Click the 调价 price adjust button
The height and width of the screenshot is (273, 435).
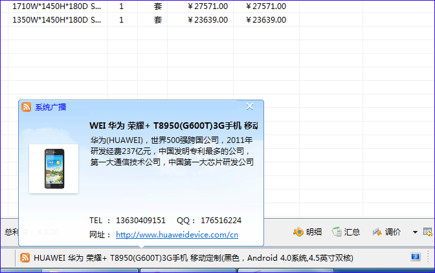point(386,232)
